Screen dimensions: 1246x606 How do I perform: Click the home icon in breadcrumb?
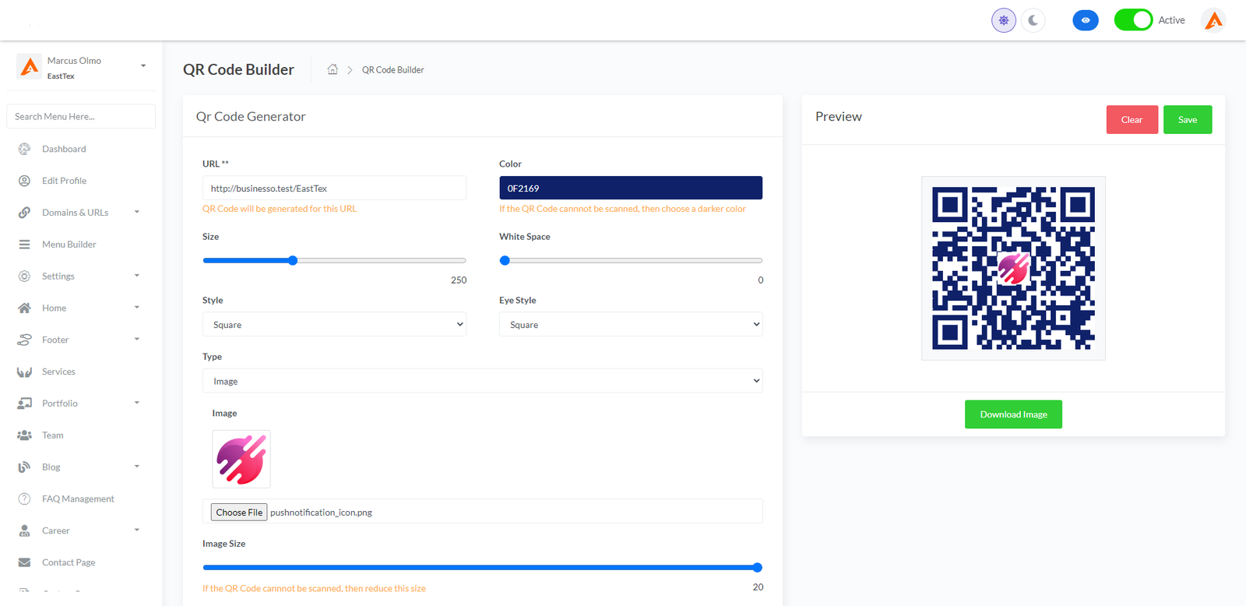(x=333, y=69)
